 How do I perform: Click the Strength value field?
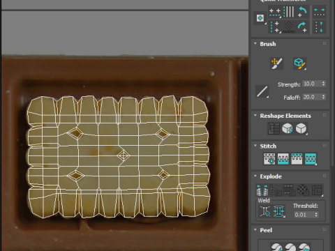coord(311,84)
